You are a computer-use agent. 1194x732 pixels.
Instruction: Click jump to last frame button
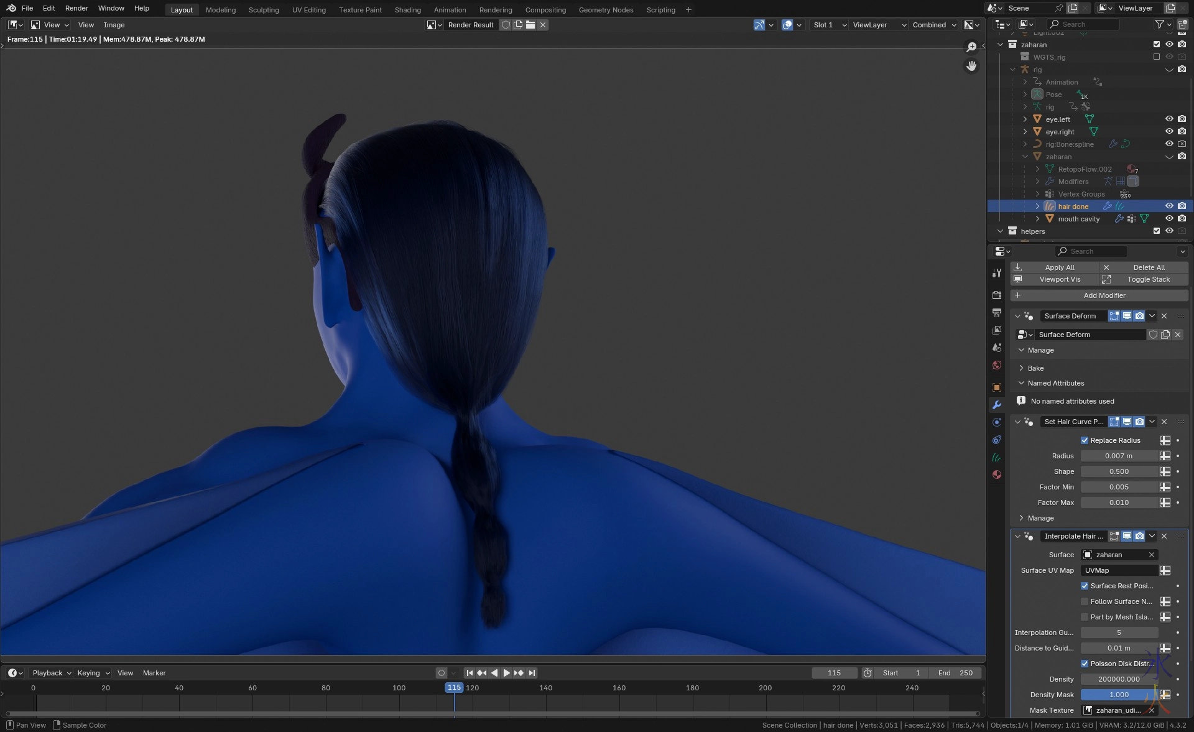(532, 673)
